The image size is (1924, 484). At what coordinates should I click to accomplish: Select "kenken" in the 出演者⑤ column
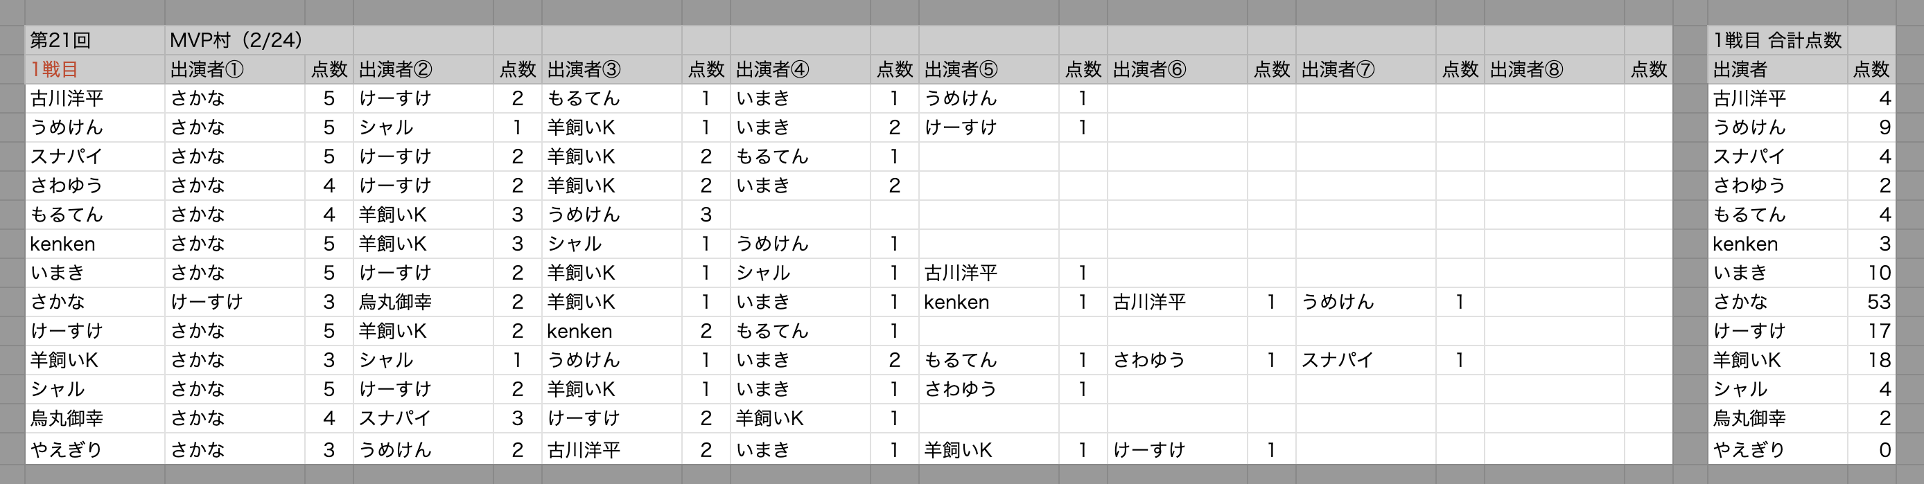click(956, 302)
